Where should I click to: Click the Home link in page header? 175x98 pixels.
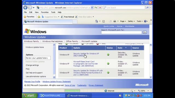[119, 26]
